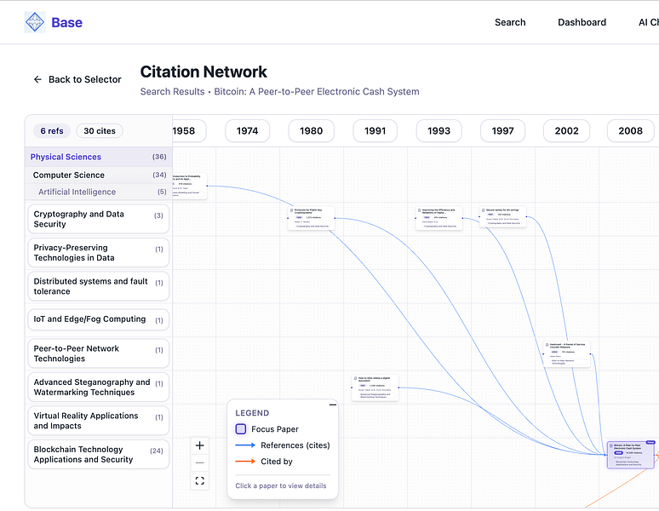Select Privacy-Preserving Technologies in Data topic
This screenshot has height=511, width=659.
(x=99, y=253)
